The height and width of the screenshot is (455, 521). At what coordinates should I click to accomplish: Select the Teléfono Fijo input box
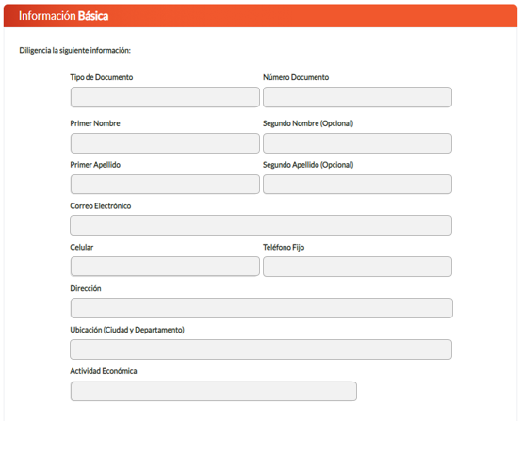[x=357, y=267]
